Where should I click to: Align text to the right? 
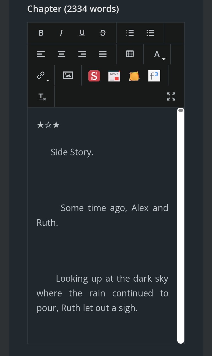point(82,54)
